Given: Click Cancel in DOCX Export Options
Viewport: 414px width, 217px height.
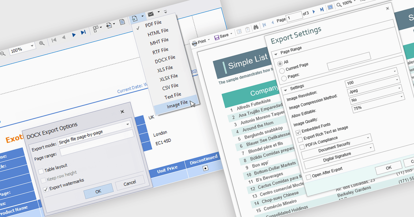Looking at the screenshot, I should tap(130, 183).
